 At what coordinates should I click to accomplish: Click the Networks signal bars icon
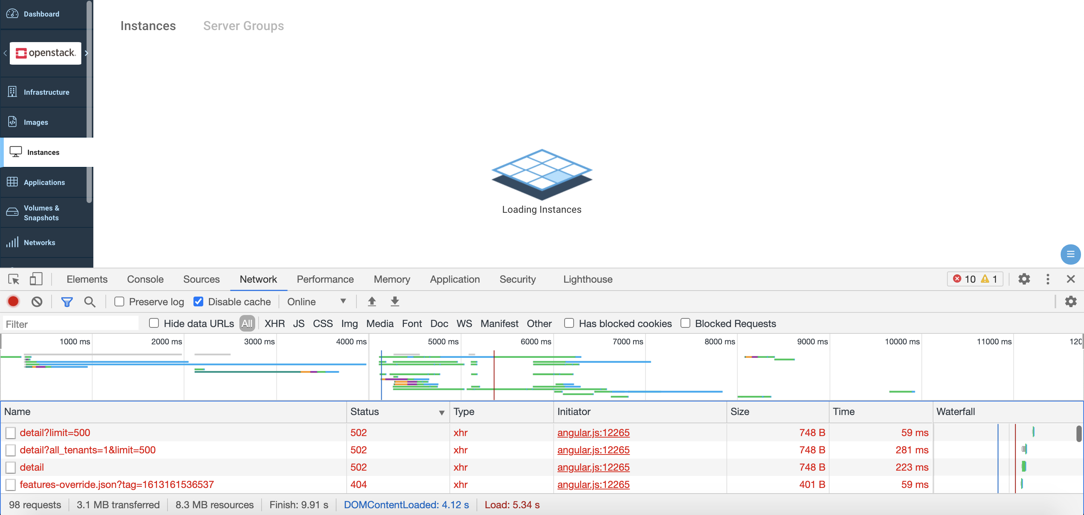pyautogui.click(x=12, y=242)
